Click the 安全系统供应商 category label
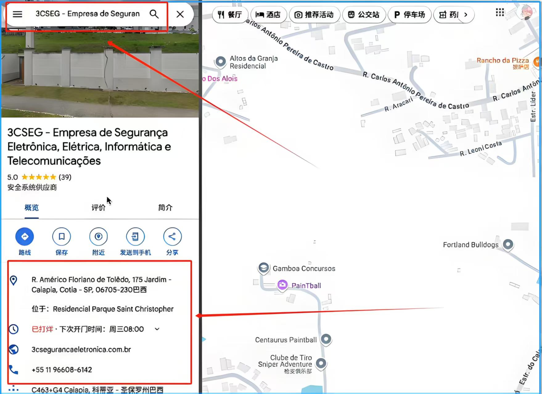542x394 pixels. 32,187
